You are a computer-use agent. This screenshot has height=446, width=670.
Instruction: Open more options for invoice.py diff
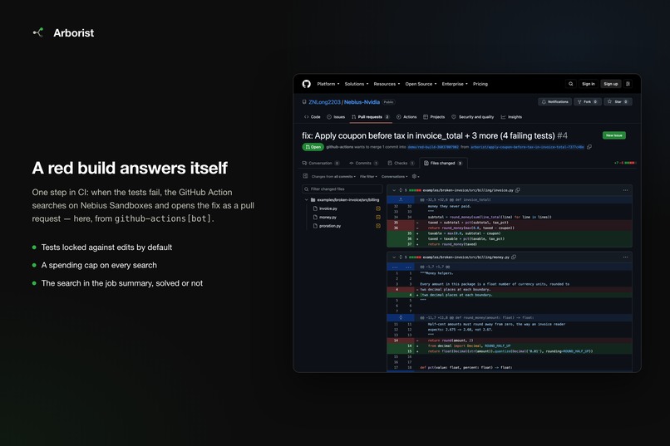click(x=625, y=190)
